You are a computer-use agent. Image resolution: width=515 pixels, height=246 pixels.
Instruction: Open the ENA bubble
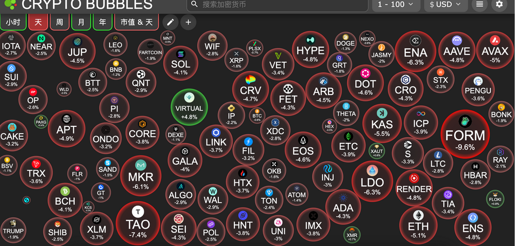click(x=416, y=51)
